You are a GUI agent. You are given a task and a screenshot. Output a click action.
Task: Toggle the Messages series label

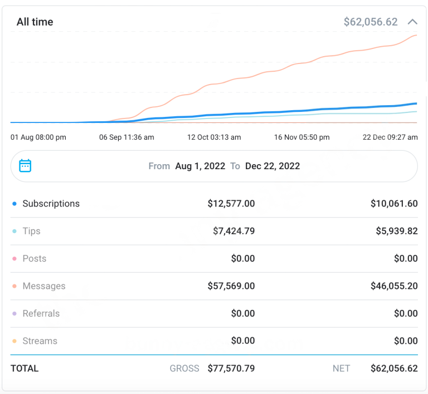(43, 286)
